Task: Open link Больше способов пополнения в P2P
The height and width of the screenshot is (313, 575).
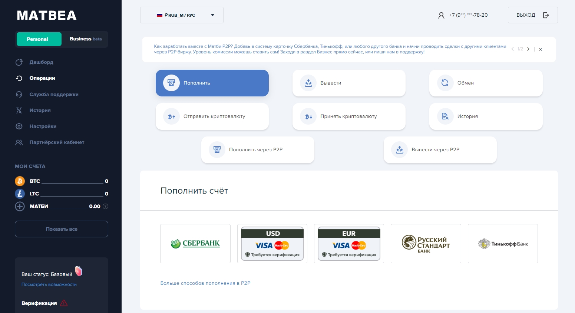Action: click(x=205, y=283)
